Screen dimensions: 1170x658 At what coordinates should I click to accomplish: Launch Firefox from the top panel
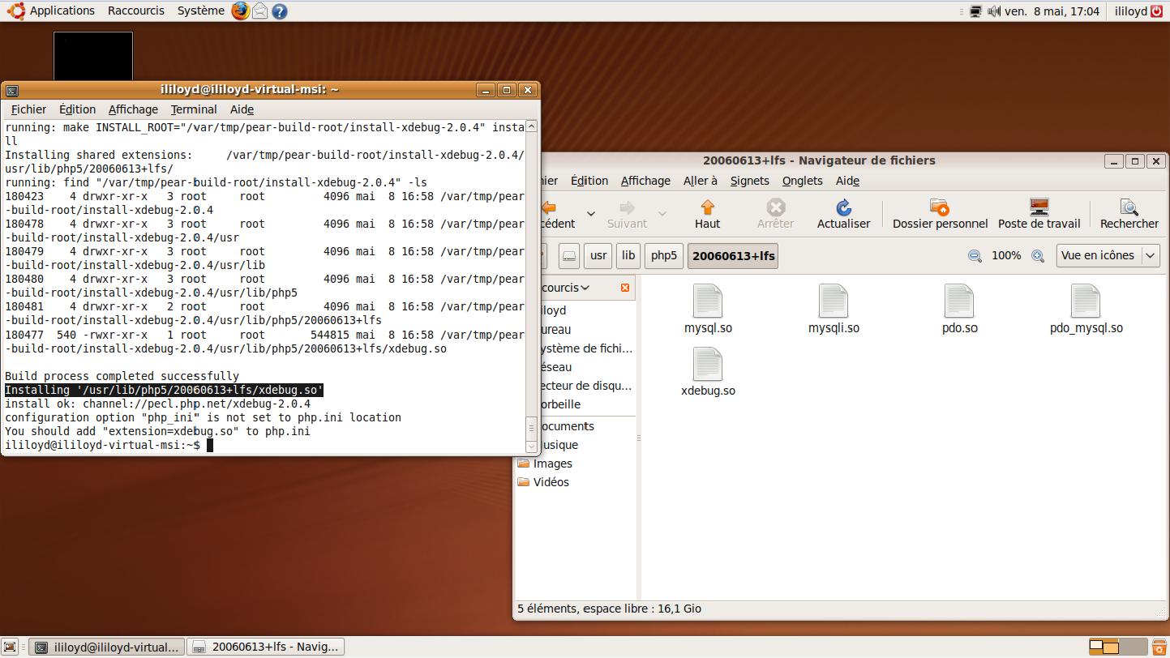(240, 11)
